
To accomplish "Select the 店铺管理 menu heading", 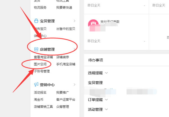I will point(47,49).
